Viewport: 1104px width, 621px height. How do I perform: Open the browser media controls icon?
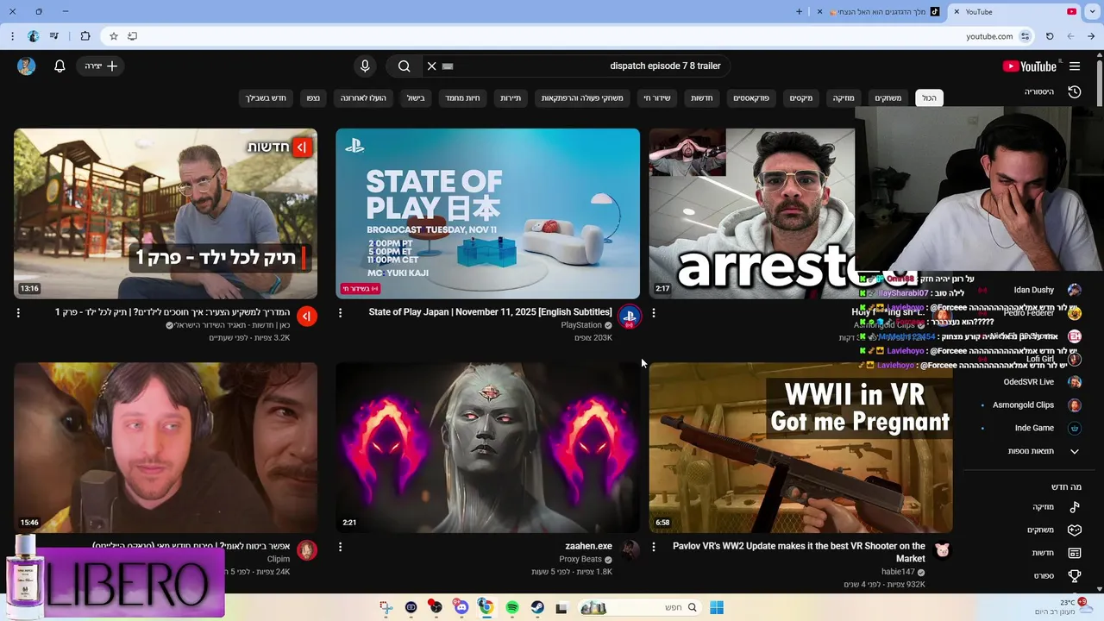[x=55, y=36]
